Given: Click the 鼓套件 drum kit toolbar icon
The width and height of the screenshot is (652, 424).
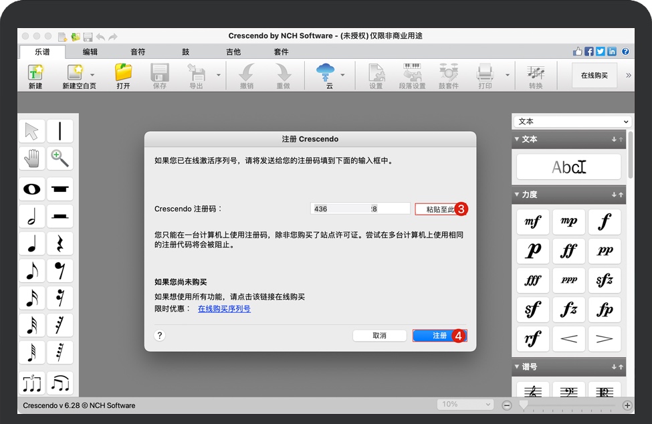Looking at the screenshot, I should (449, 75).
